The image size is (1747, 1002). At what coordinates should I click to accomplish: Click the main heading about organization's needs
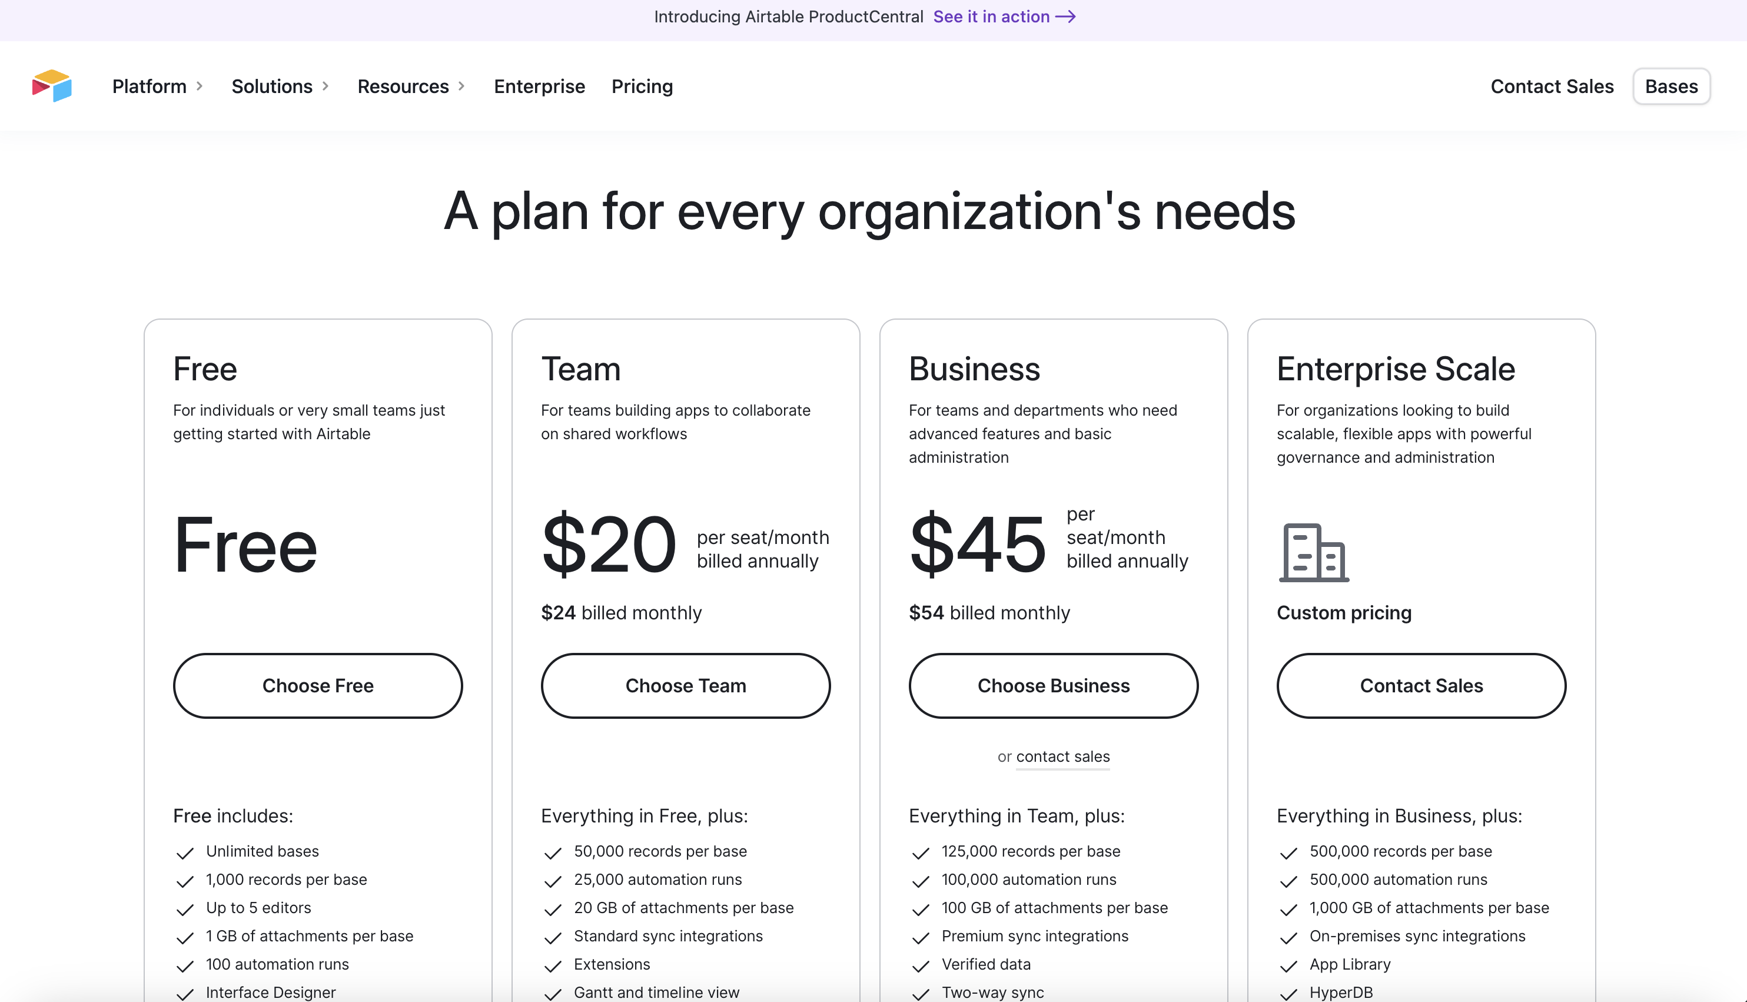click(x=870, y=211)
